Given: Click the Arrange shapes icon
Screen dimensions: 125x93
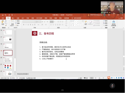Looking at the screenshot, I should point(86,22).
